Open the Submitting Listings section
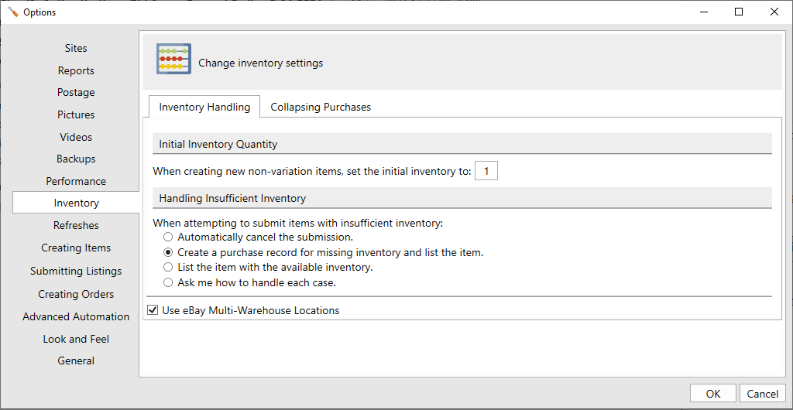The image size is (793, 410). (76, 271)
